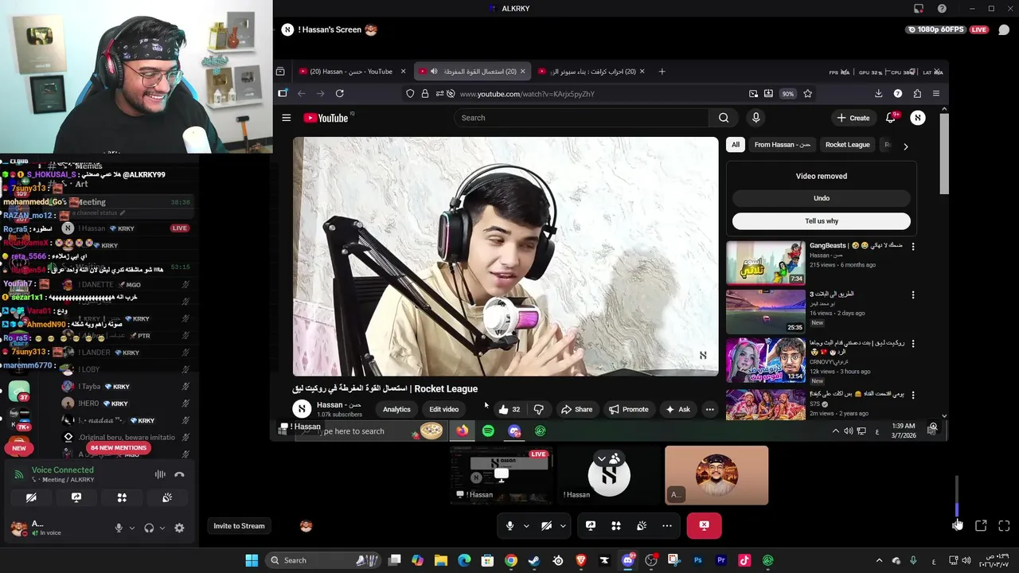The width and height of the screenshot is (1019, 573).
Task: Select the 'From Hassan' filter chip
Action: pyautogui.click(x=783, y=145)
